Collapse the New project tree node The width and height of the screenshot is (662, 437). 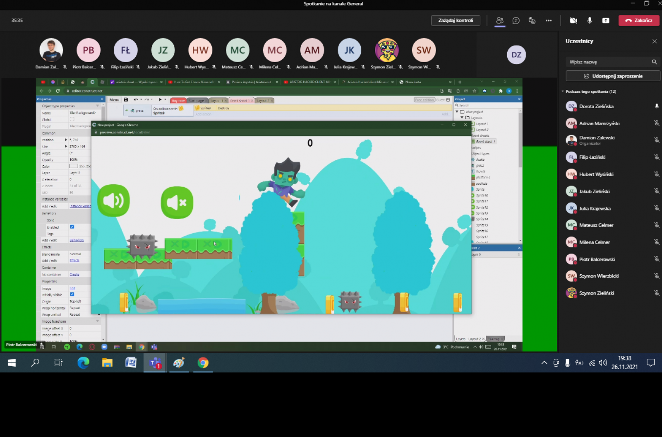(x=457, y=112)
